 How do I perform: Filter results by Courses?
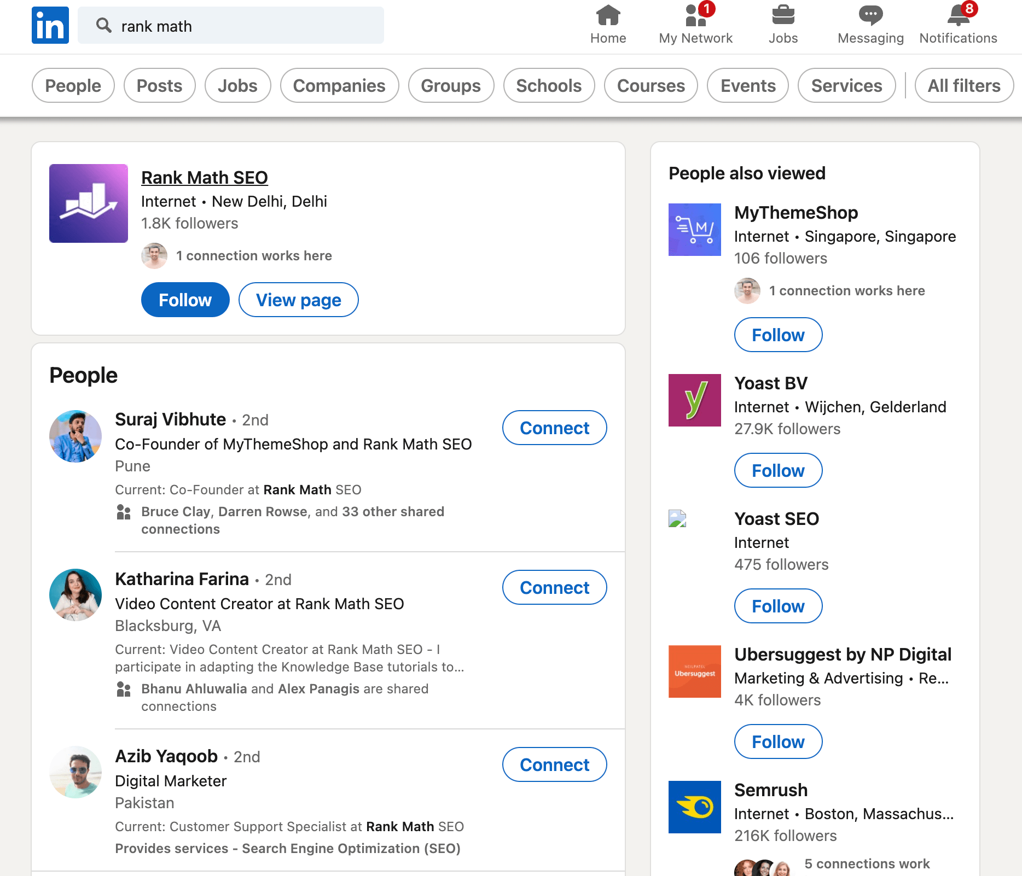(x=651, y=85)
